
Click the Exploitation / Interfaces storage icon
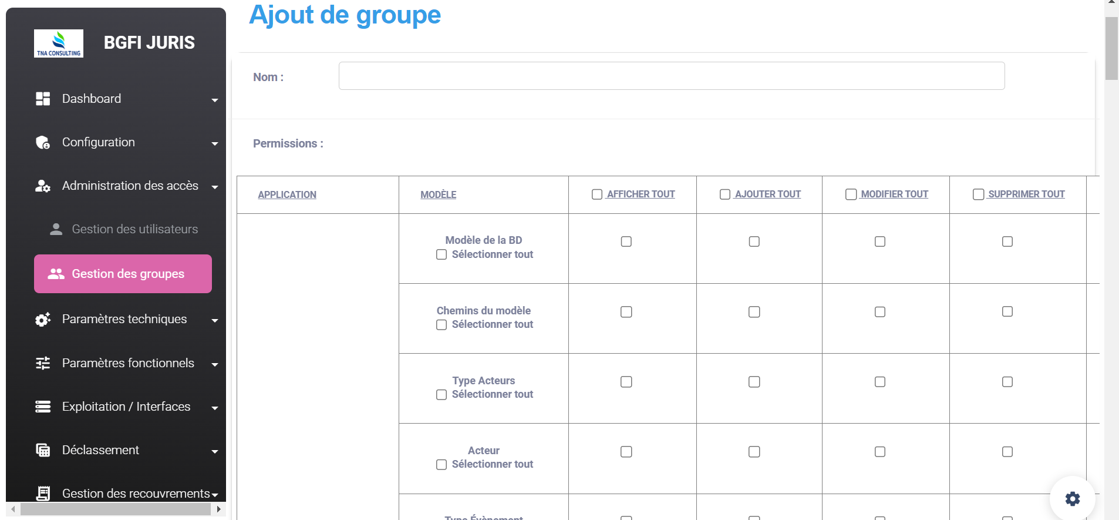(43, 407)
